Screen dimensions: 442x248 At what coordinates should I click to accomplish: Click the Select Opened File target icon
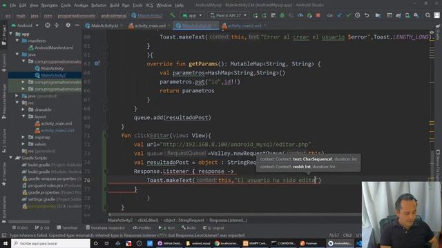pos(48,25)
